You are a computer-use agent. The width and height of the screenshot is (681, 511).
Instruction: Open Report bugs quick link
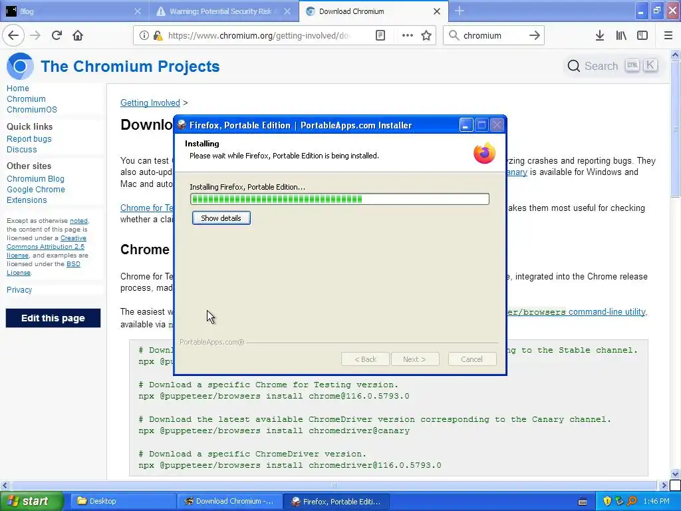(29, 139)
